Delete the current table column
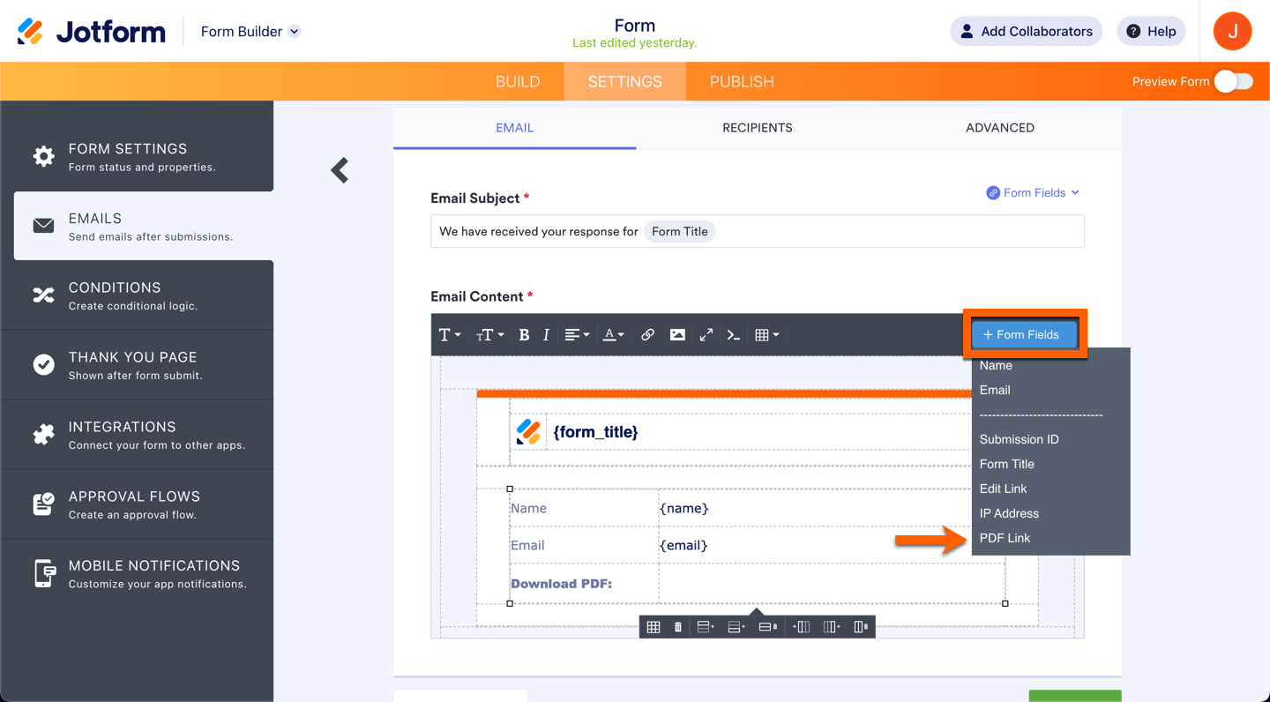Screen dimensions: 1270x702 (x=861, y=627)
